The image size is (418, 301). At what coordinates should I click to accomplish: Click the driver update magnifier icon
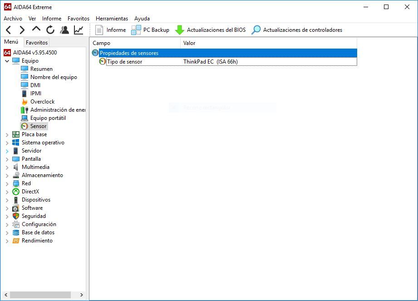click(x=256, y=30)
